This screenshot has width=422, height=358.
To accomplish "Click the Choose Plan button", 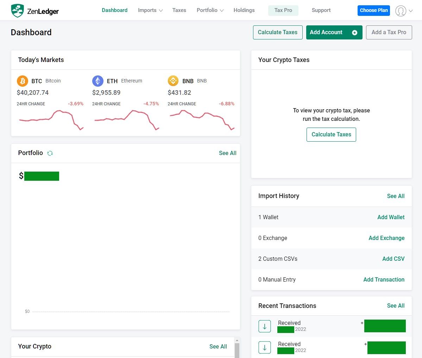I will click(373, 11).
